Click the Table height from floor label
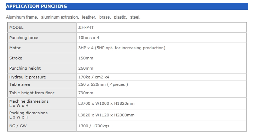Screen dimensions: 256x134 coord(32,93)
